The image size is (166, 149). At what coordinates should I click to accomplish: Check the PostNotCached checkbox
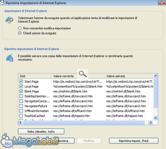pyautogui.click(x=21, y=116)
